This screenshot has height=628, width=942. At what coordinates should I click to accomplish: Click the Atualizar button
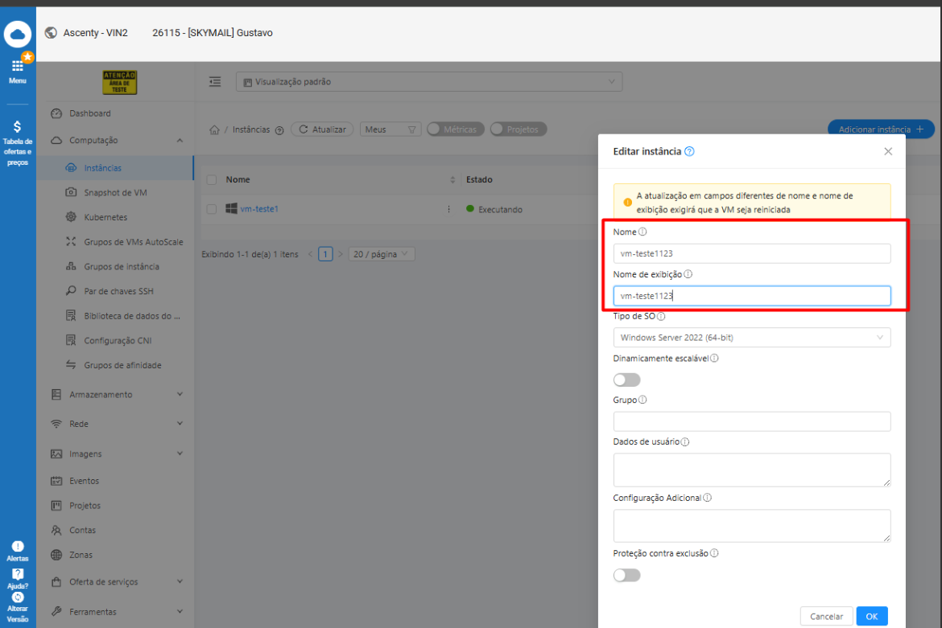point(322,129)
